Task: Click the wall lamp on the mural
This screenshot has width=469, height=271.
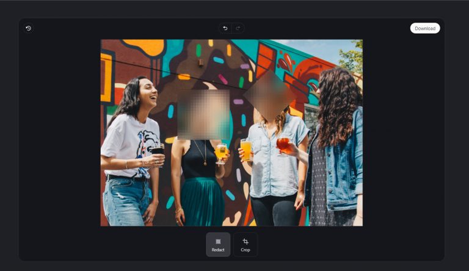Action: 200,61
